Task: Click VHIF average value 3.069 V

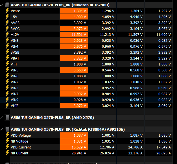Action: [x=165, y=106]
